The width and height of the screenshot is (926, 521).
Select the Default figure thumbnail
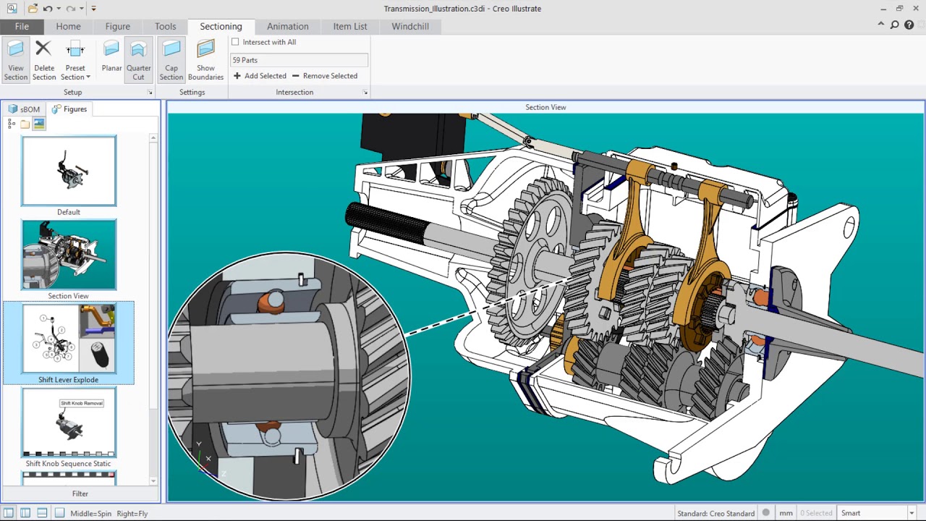pos(69,171)
